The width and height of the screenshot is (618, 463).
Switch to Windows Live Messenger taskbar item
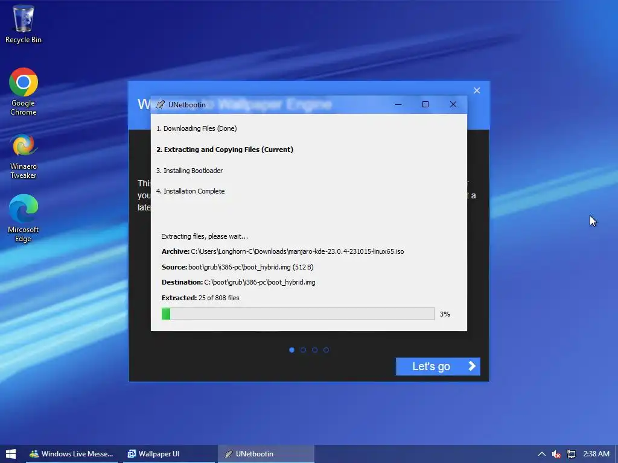click(x=72, y=454)
